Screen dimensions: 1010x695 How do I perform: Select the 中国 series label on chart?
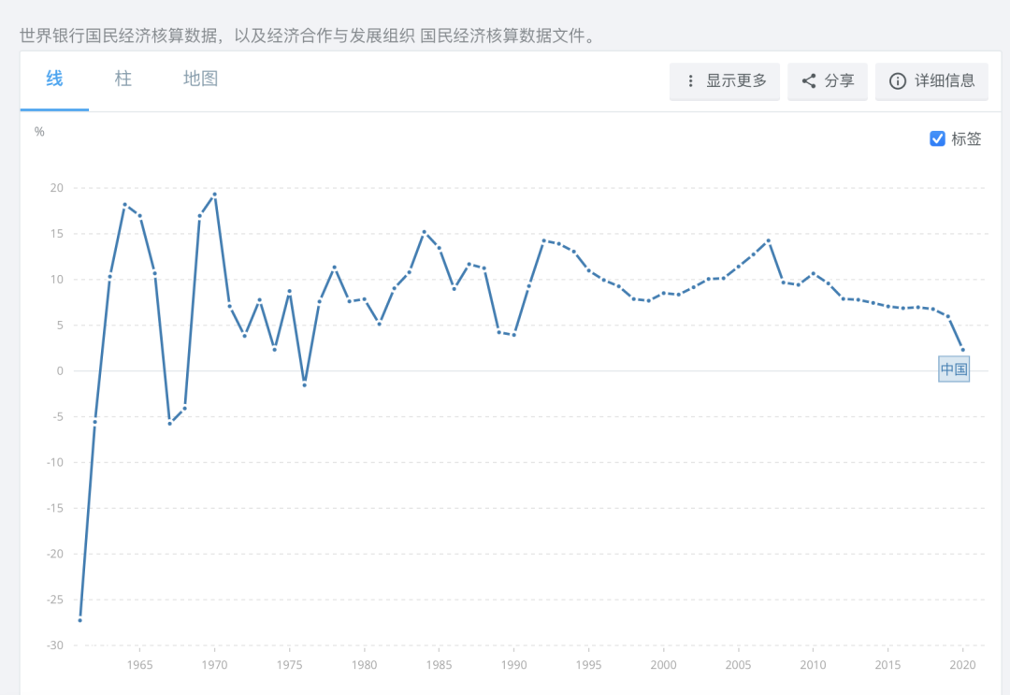[954, 369]
